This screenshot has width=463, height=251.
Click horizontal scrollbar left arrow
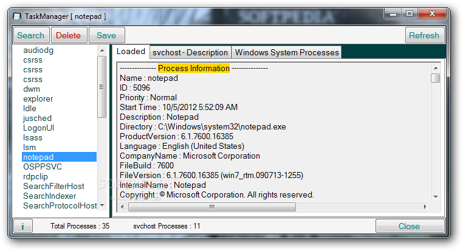(x=123, y=207)
